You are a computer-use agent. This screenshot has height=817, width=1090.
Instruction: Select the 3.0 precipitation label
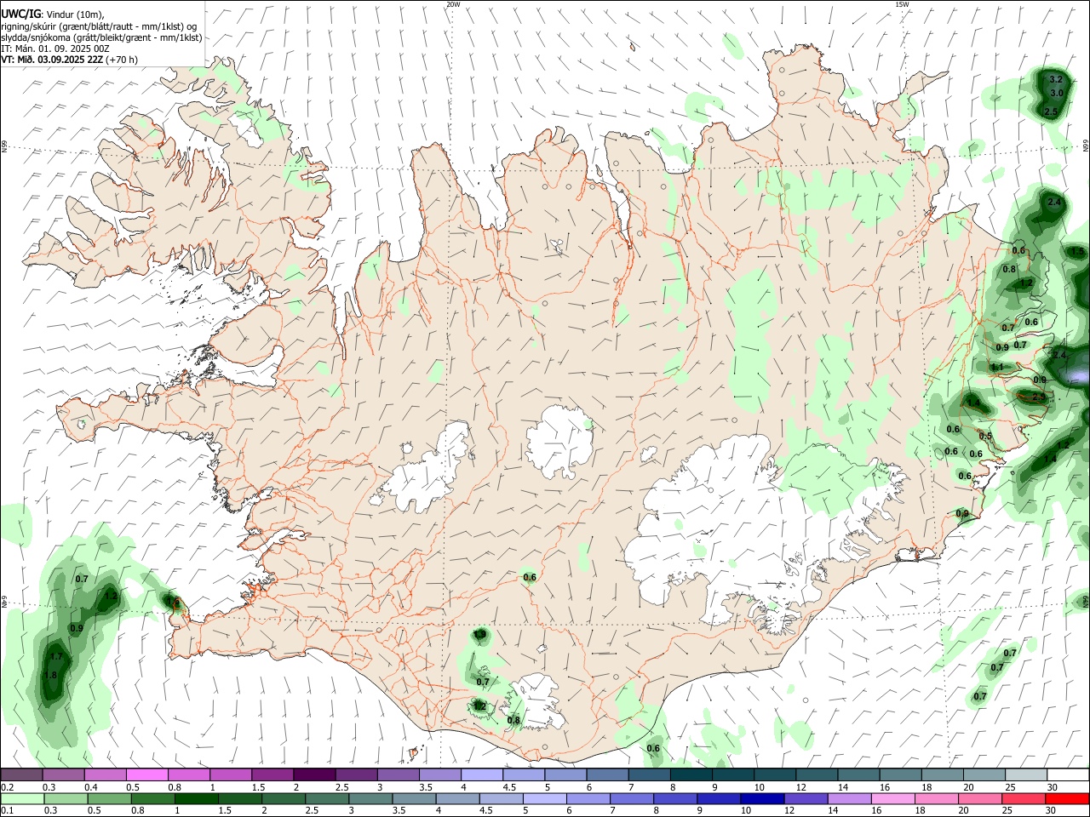(1057, 93)
